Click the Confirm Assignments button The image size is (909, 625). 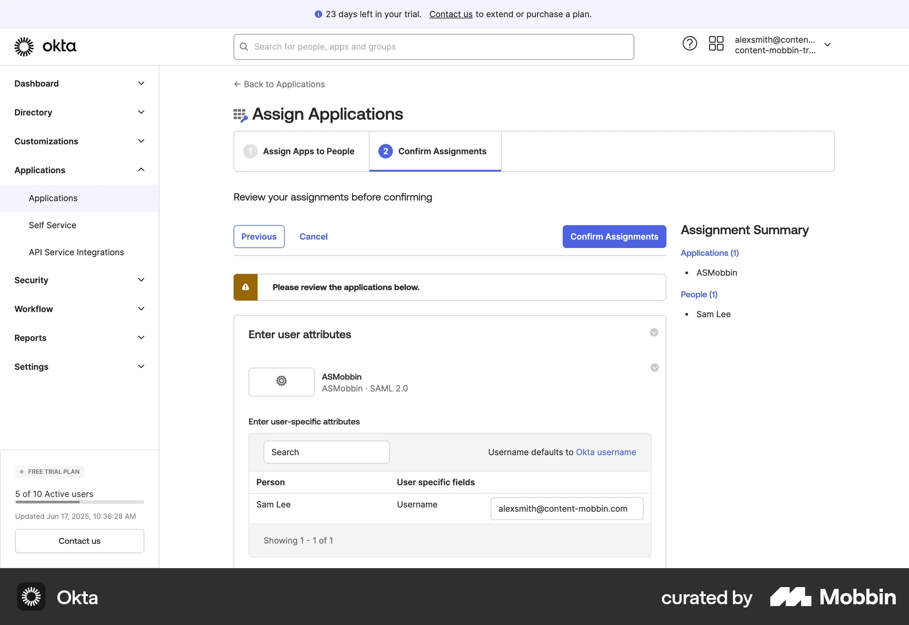[614, 236]
